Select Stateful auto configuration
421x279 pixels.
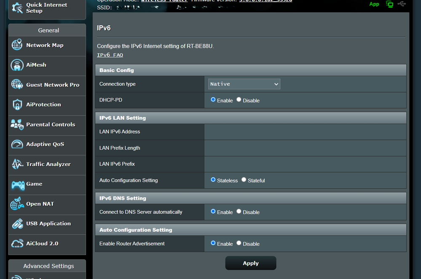pos(244,180)
